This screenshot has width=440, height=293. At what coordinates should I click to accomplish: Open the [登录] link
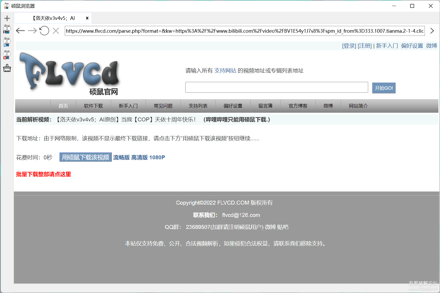tap(349, 46)
